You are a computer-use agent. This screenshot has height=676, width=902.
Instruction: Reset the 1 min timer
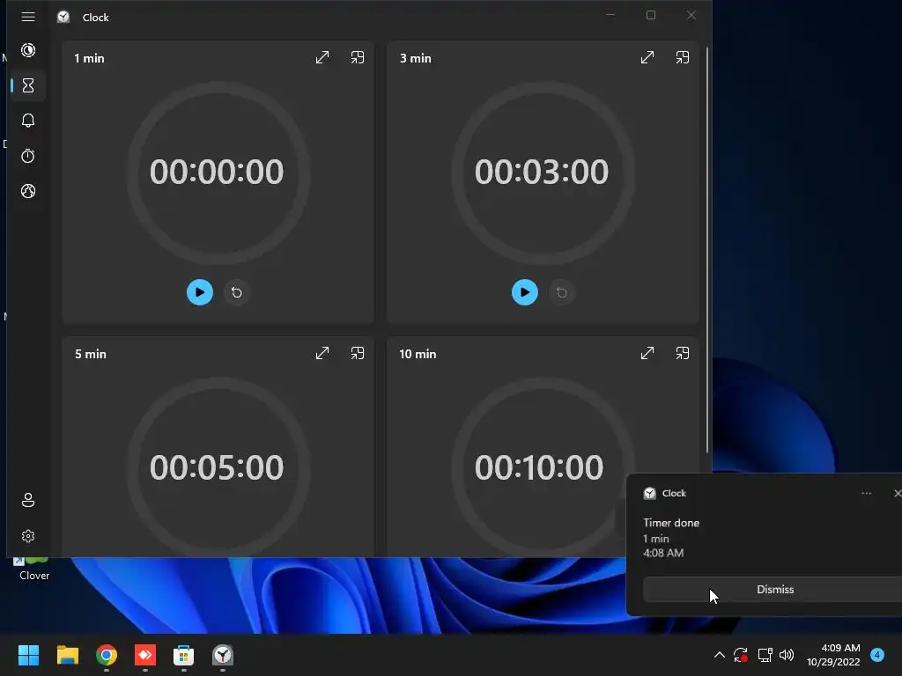[x=236, y=292]
